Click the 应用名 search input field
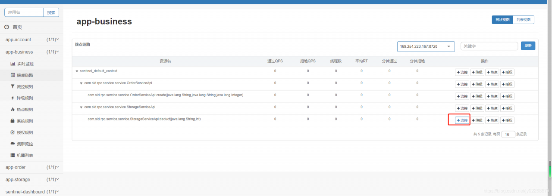Image resolution: width=552 pixels, height=196 pixels. [24, 12]
